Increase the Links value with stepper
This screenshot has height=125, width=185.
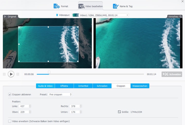30,105
